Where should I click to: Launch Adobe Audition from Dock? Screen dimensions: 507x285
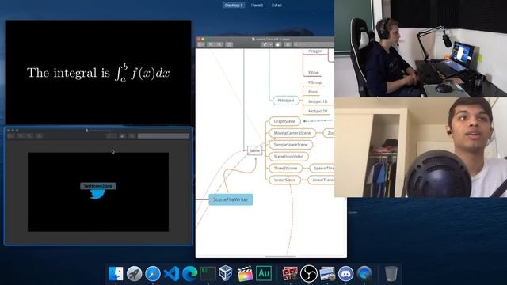264,273
